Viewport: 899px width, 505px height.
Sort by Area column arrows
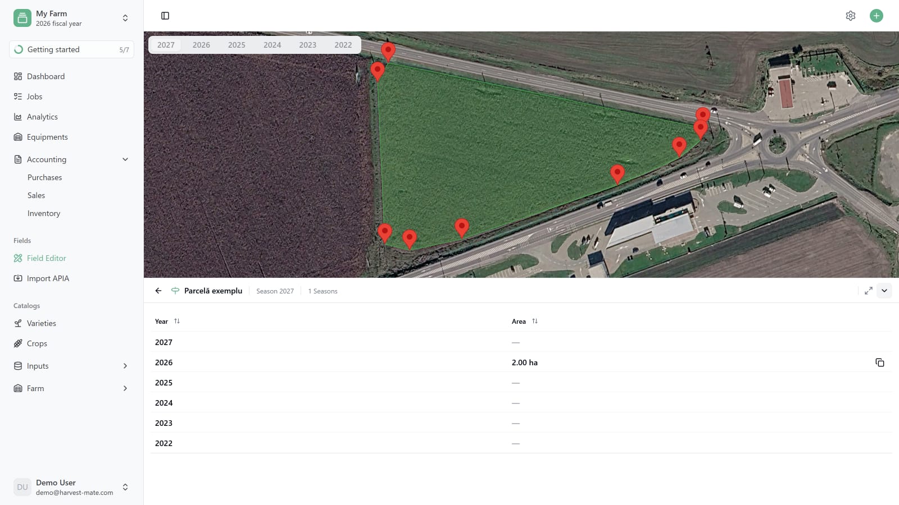pos(535,321)
